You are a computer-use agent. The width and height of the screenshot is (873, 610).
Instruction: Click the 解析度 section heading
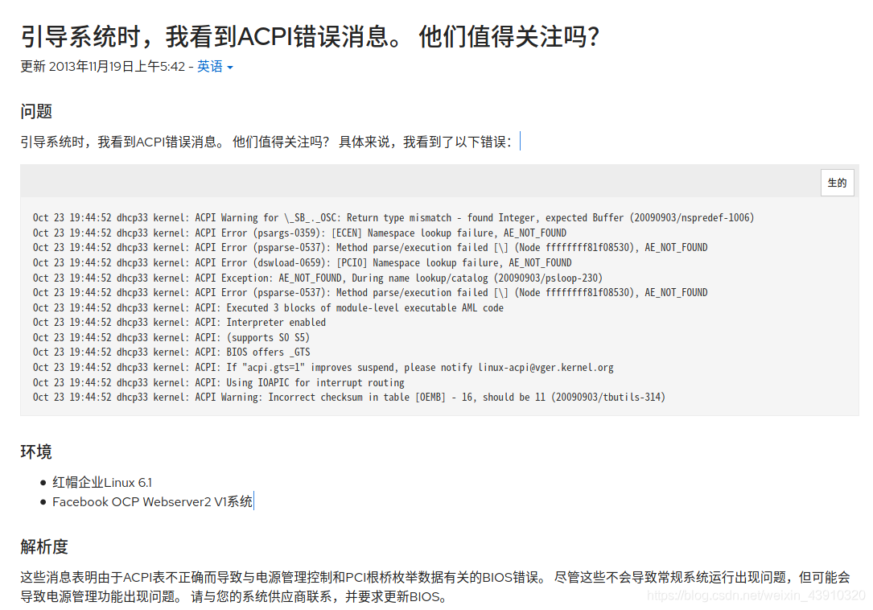click(x=44, y=547)
